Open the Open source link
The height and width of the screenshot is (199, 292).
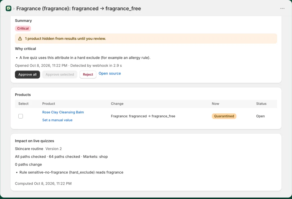pyautogui.click(x=110, y=73)
